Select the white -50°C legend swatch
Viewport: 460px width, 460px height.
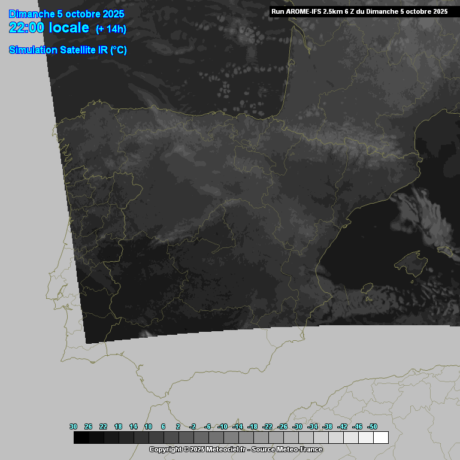pyautogui.click(x=380, y=437)
